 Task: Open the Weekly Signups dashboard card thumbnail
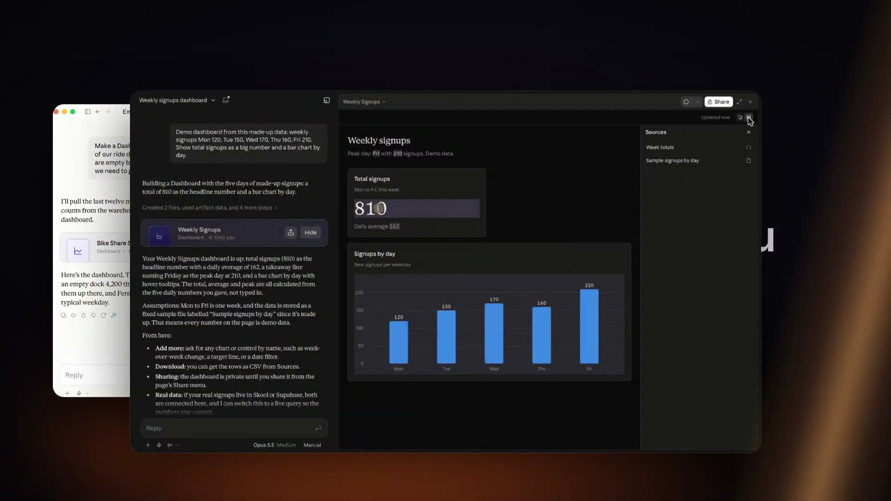point(160,236)
